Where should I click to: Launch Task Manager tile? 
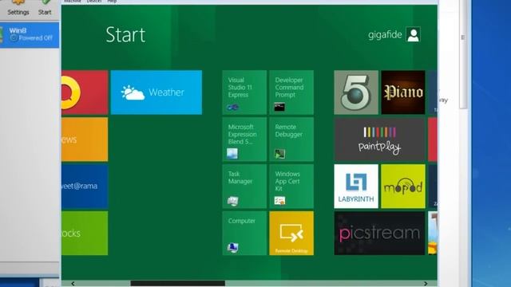point(244,186)
